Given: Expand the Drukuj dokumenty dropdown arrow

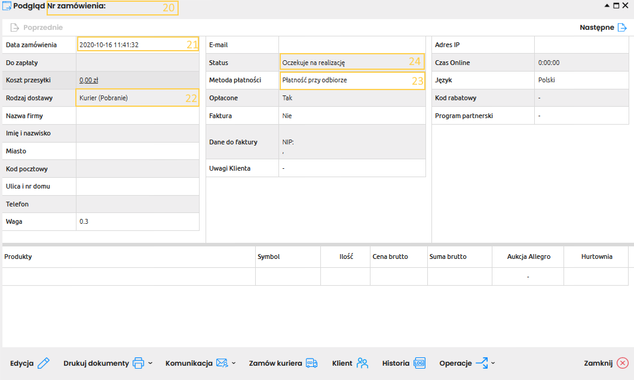Looking at the screenshot, I should 151,363.
